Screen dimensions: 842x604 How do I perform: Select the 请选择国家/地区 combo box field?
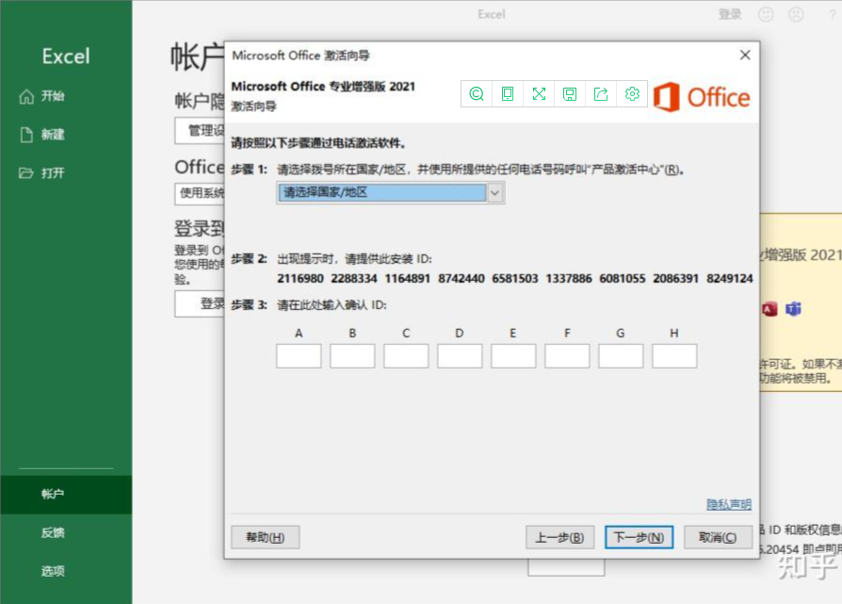click(391, 193)
